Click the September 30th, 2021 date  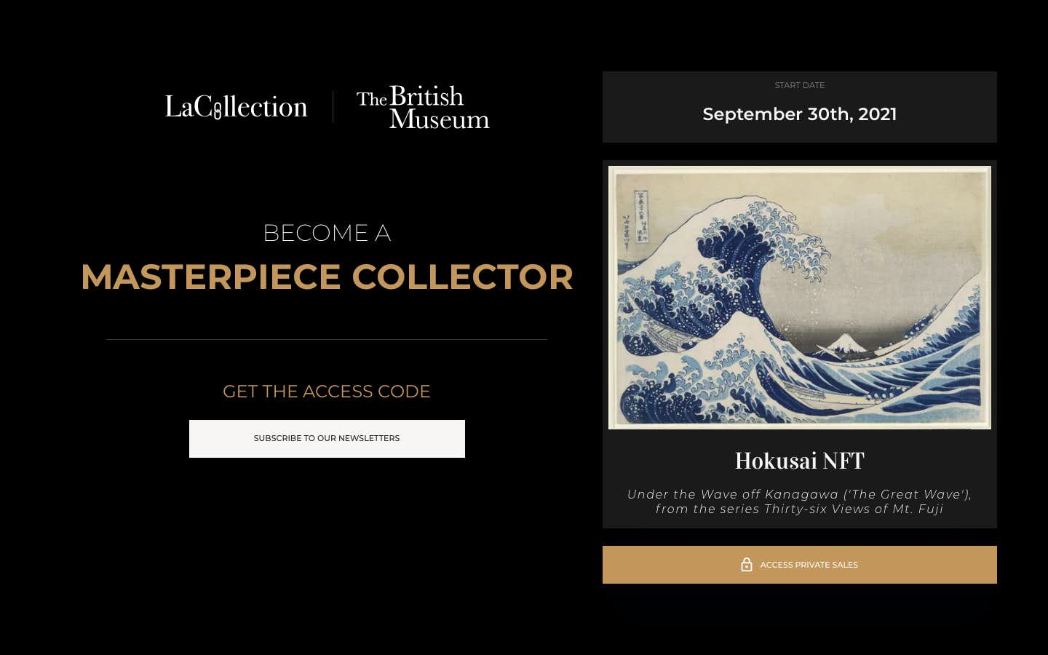click(799, 114)
